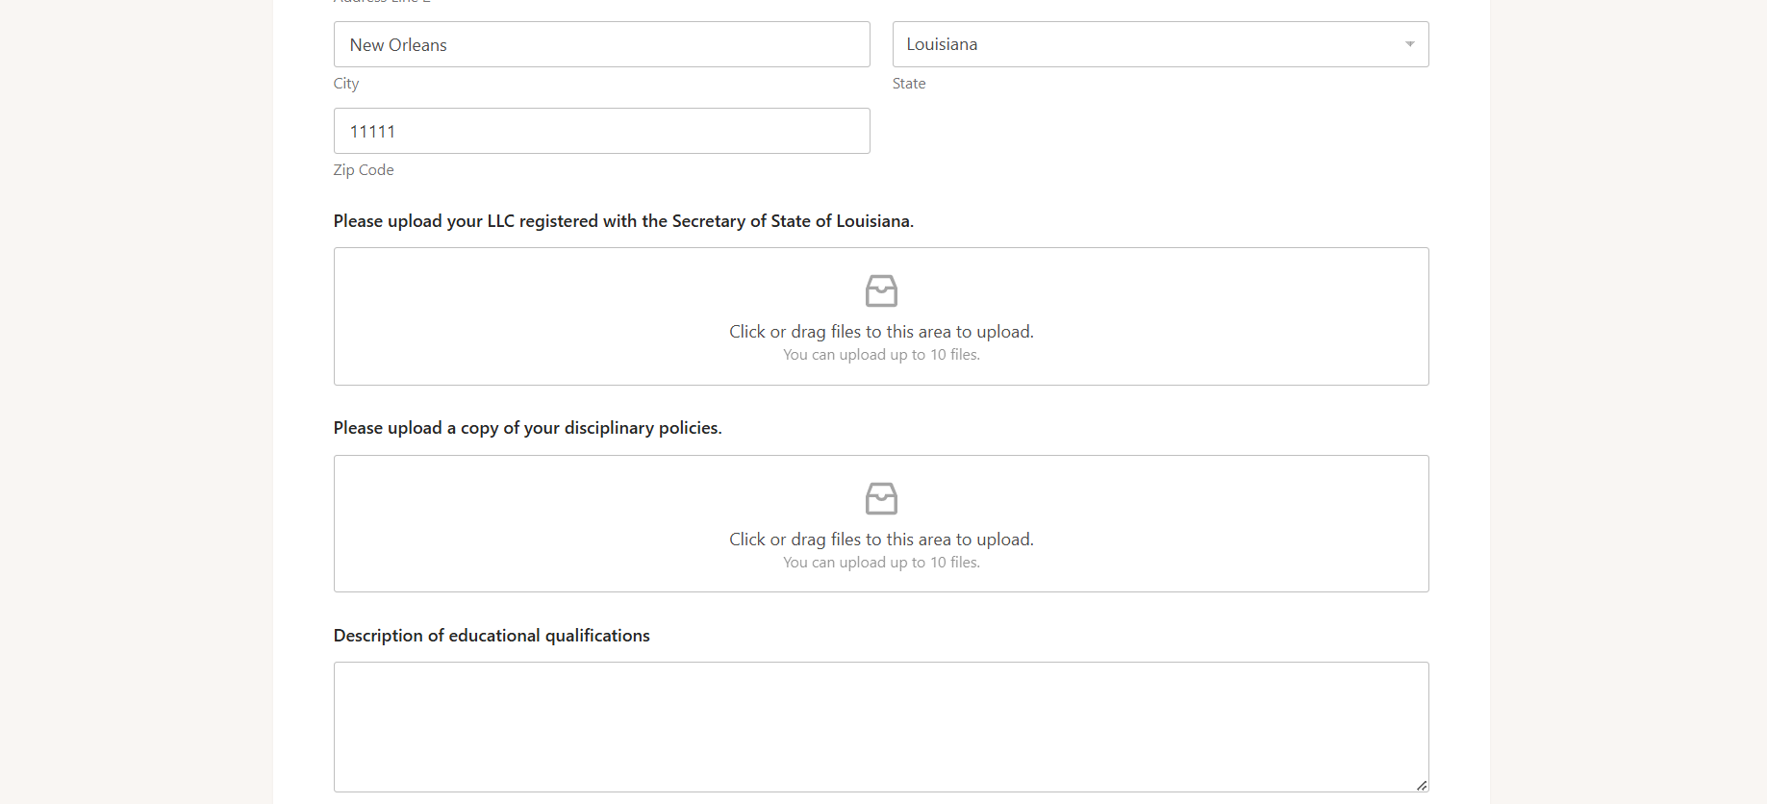Click the City field containing New Orleans

click(601, 44)
